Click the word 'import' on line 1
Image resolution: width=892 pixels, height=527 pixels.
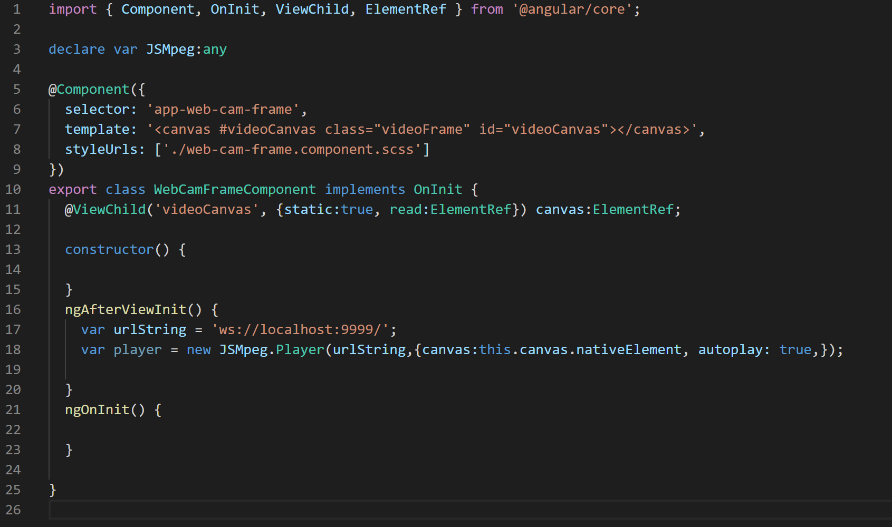(x=73, y=9)
